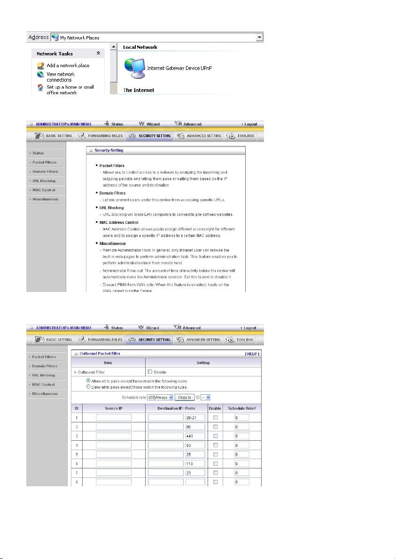Click the View network connections icon

[40, 75]
